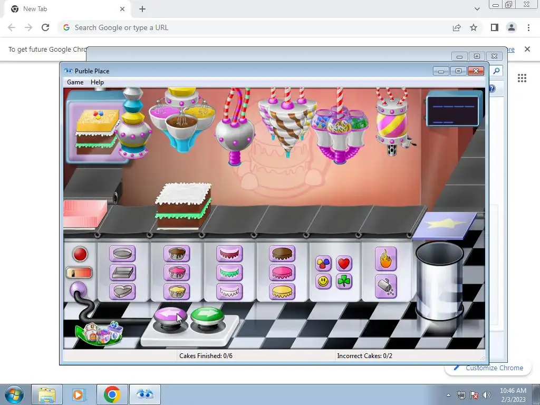Return to Purble Place main menu village icon
The height and width of the screenshot is (405, 540).
[100, 333]
